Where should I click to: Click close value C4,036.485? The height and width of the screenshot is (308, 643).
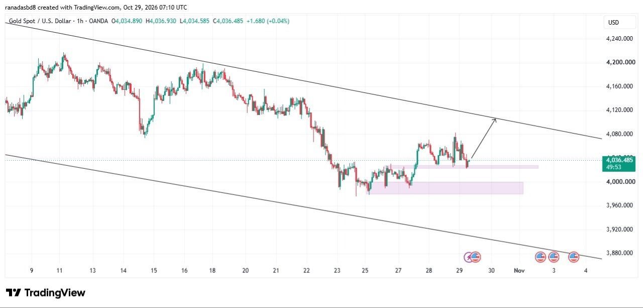[229, 21]
